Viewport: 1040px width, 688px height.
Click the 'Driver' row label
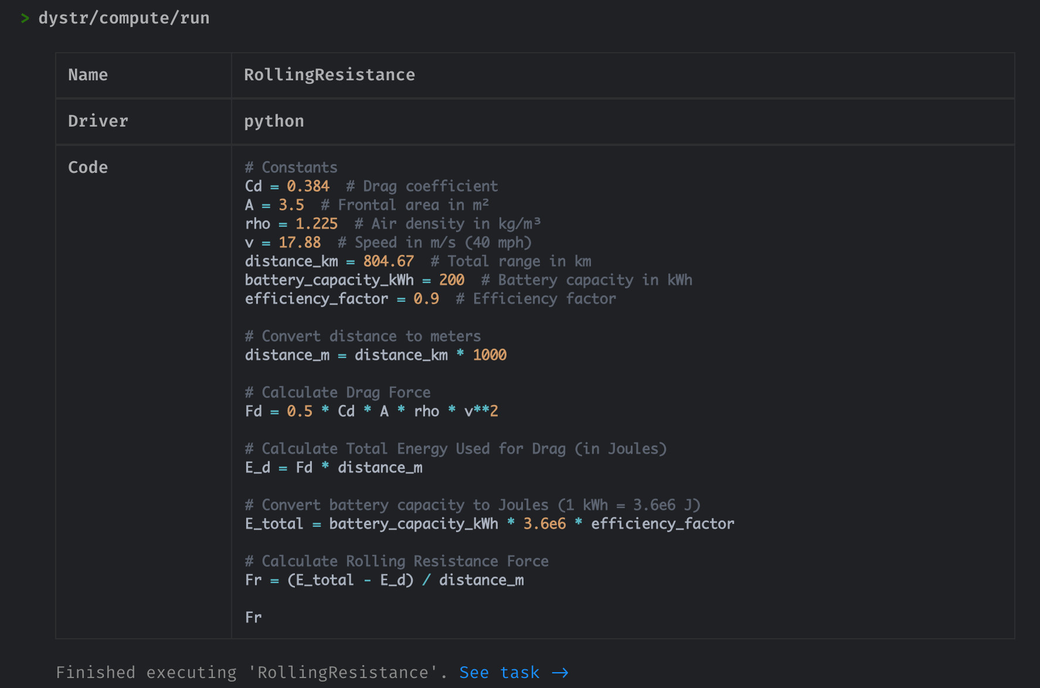(98, 121)
